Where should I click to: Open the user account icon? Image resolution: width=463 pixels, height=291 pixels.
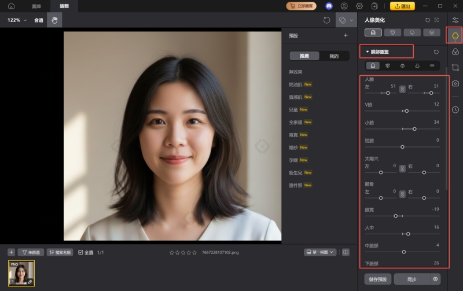344,6
